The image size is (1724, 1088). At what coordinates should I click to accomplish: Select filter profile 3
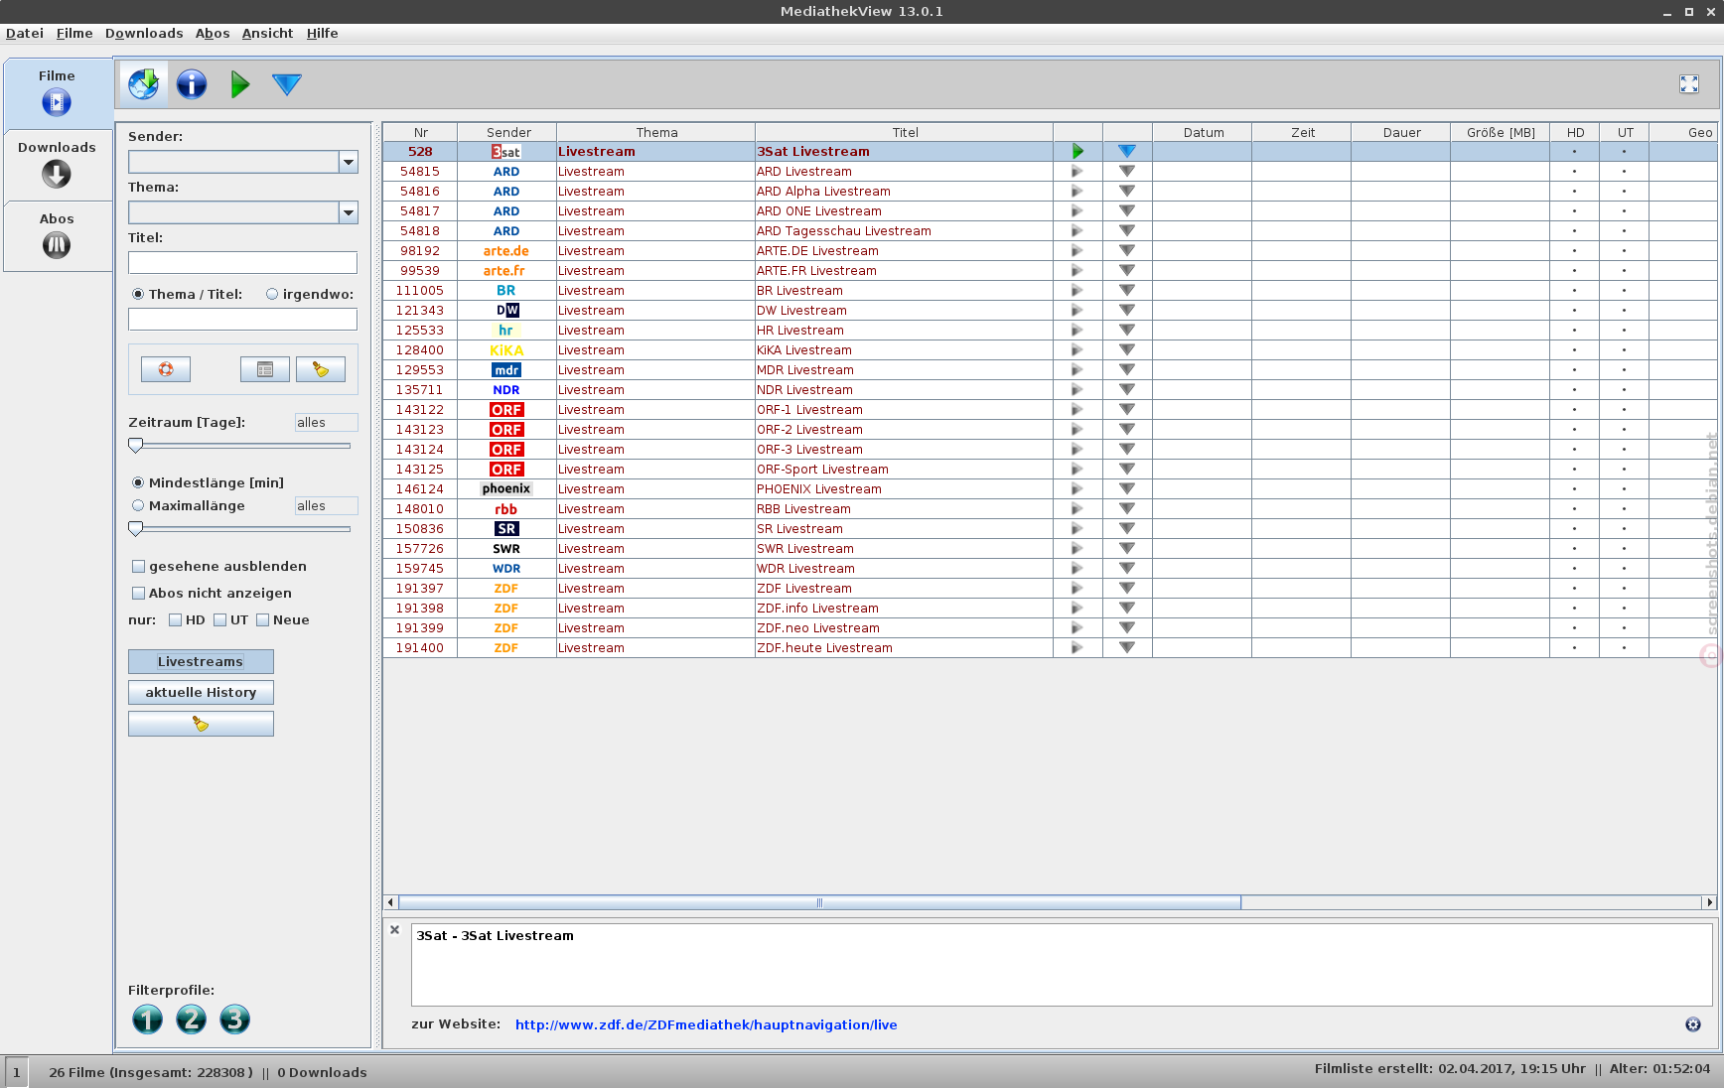pos(234,1019)
